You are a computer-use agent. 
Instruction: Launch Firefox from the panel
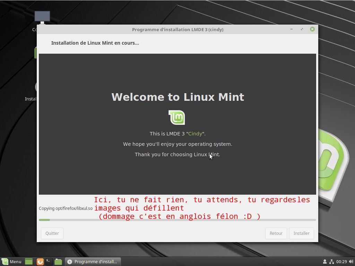(40, 261)
